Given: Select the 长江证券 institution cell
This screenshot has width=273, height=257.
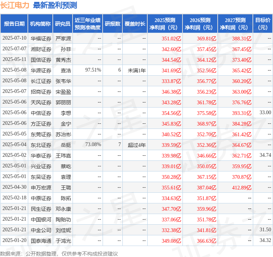Looking at the screenshot, I should [x=41, y=81].
